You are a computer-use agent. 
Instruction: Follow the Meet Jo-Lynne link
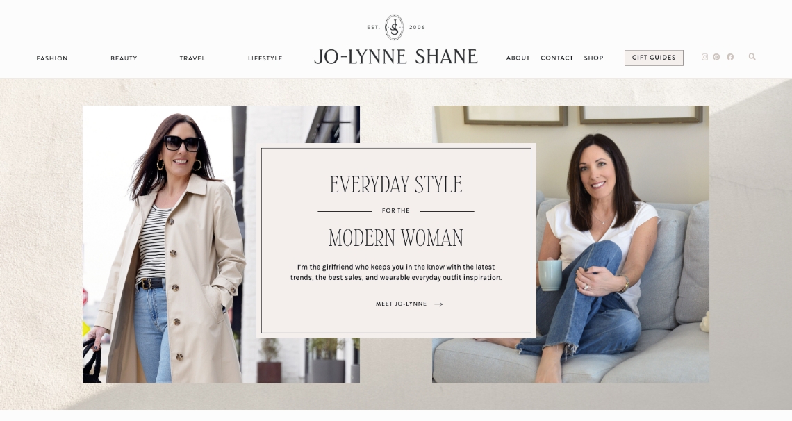point(401,304)
